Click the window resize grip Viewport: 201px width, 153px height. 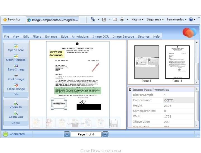tap(198, 136)
